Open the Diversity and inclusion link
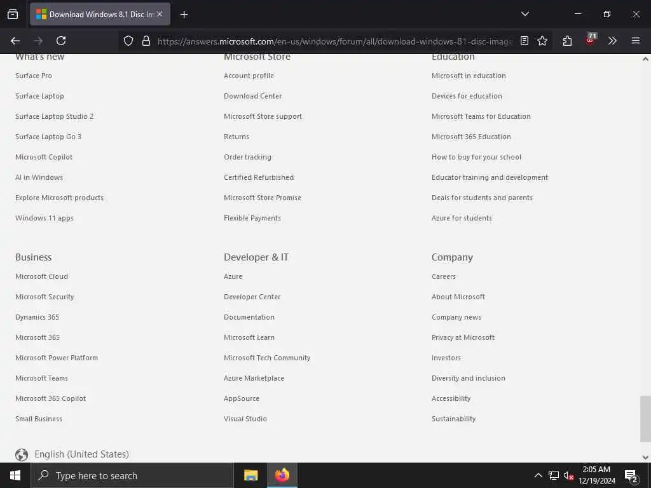 (469, 378)
